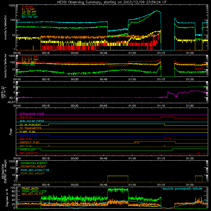Image resolution: width=211 pixels, height=211 pixels.
Task: Click the 'DECIMATION_ENERGY' legend label
Action: pos(34,163)
